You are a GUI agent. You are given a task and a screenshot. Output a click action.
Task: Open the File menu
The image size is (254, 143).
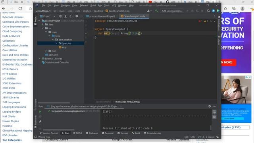click(x=43, y=6)
